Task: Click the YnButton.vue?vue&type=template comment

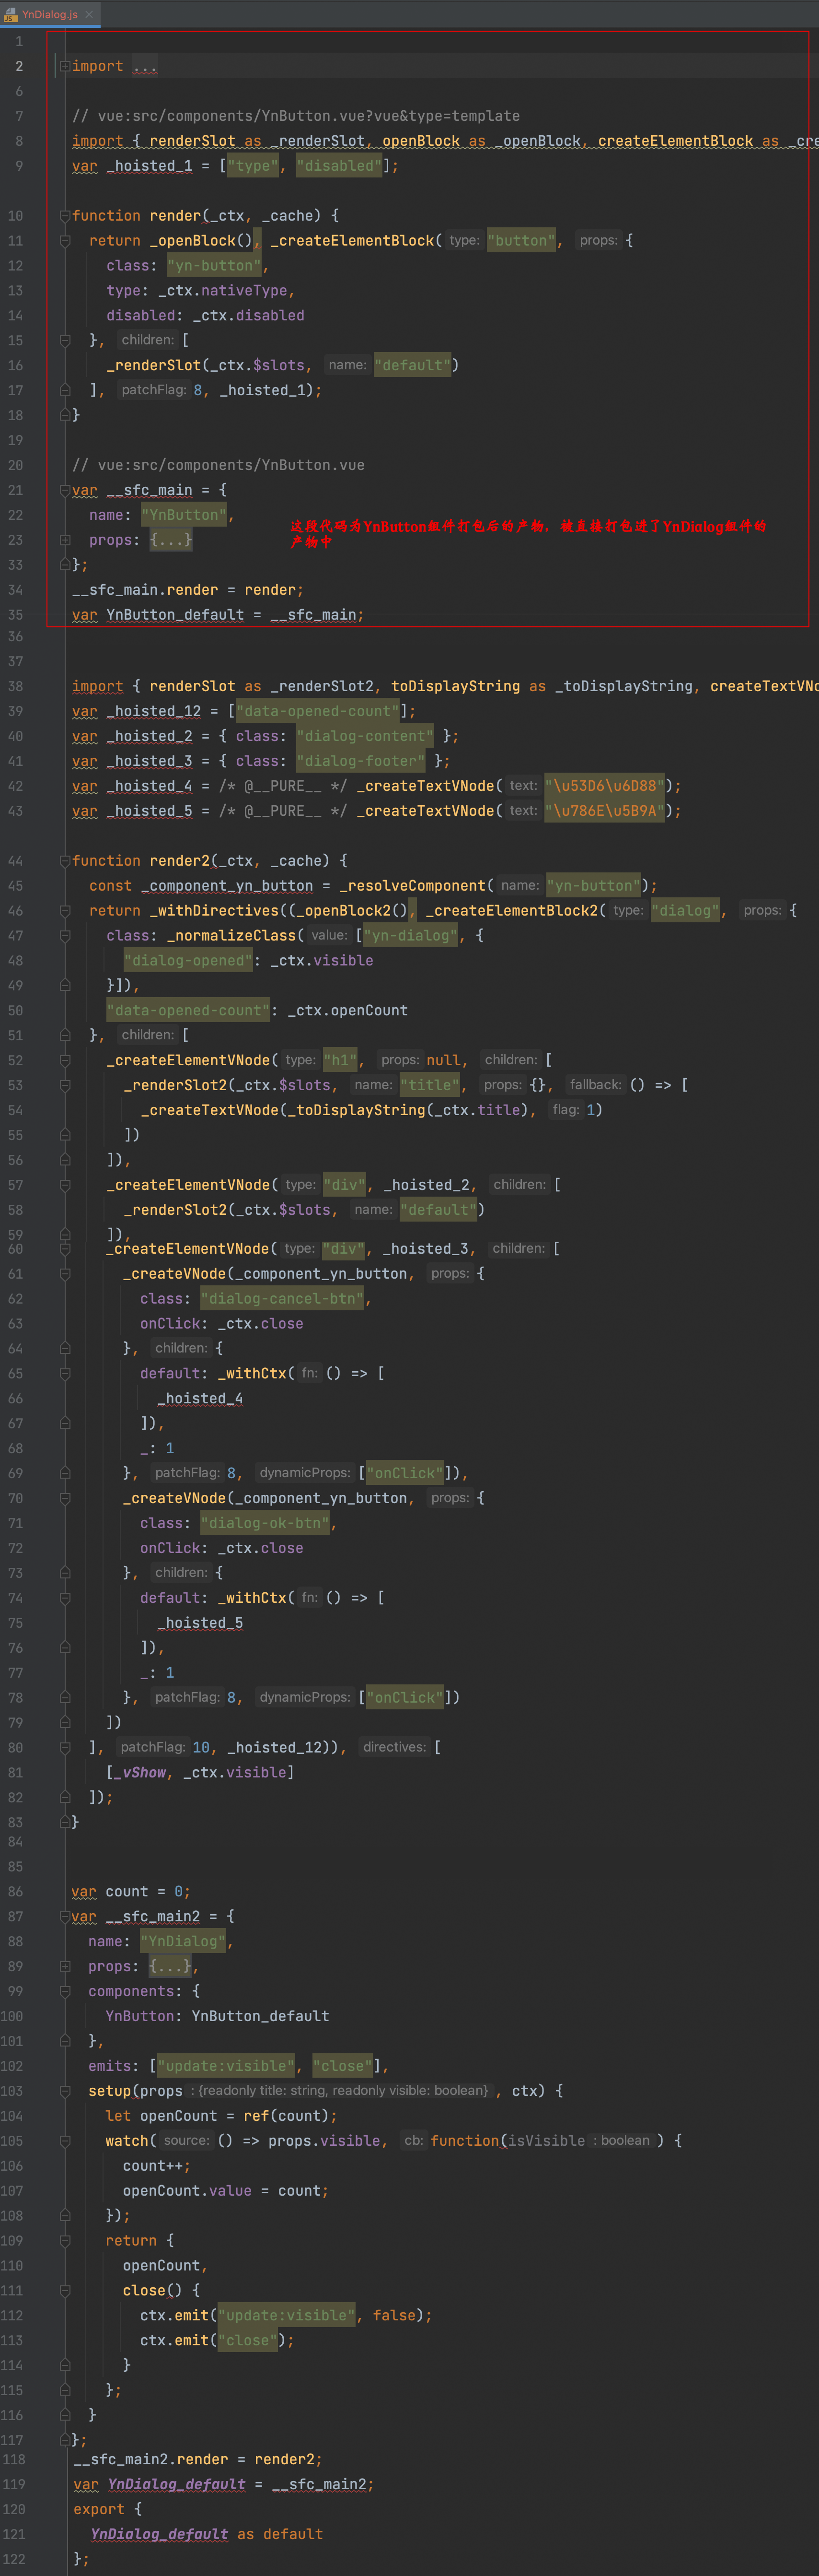Action: (296, 116)
